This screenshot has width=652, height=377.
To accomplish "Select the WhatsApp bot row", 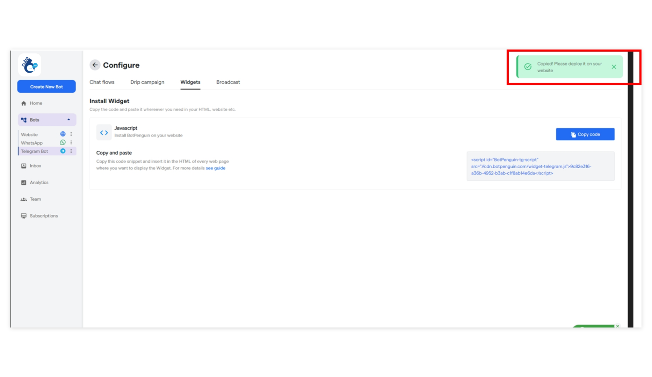I will [x=47, y=143].
